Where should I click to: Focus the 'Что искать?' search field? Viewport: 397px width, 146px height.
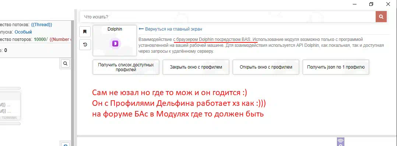[x=227, y=17]
